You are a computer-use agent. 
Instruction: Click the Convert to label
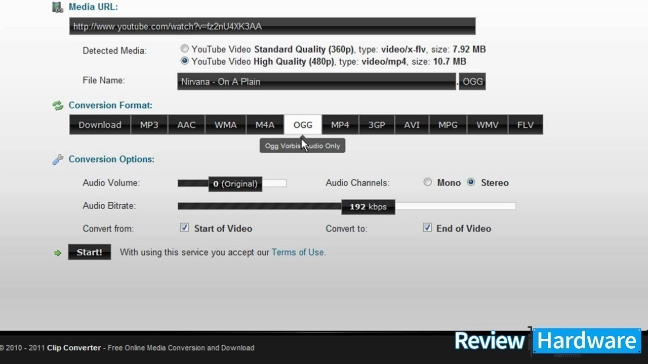point(346,229)
